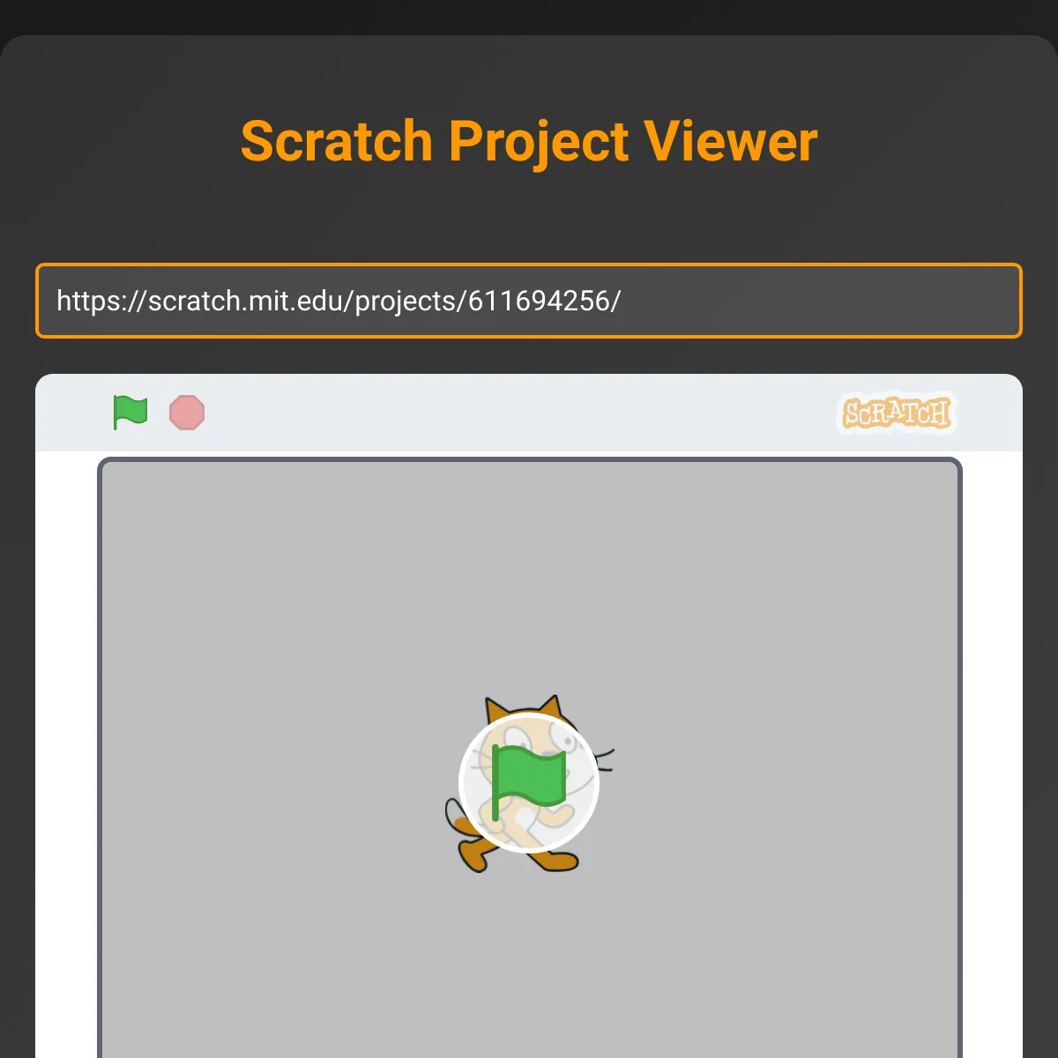Open the Scratch logo in the player header
This screenshot has width=1058, height=1058.
(897, 413)
